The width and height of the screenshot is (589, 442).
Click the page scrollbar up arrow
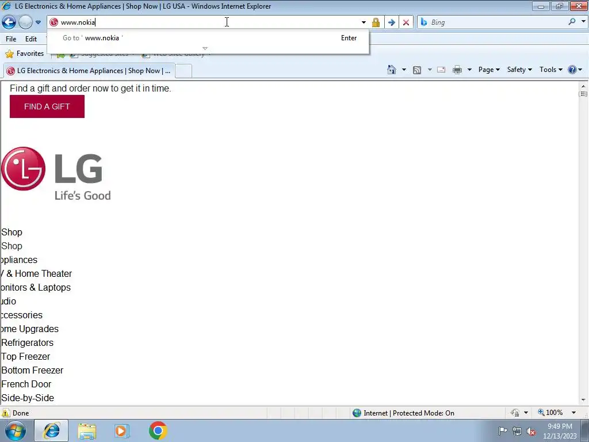[583, 86]
